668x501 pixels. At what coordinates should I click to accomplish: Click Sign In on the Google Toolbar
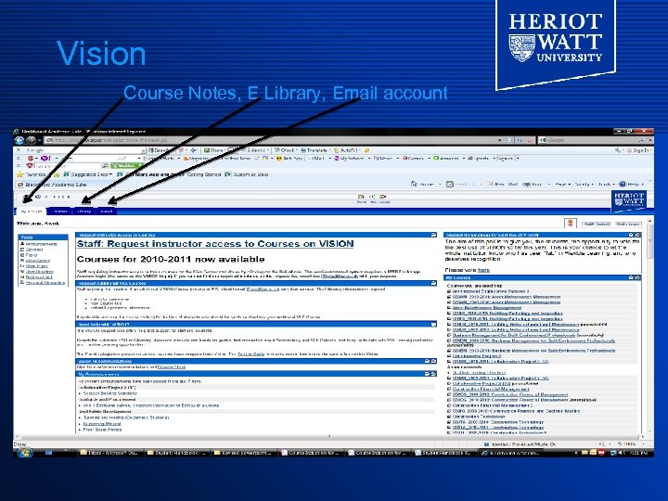(639, 150)
